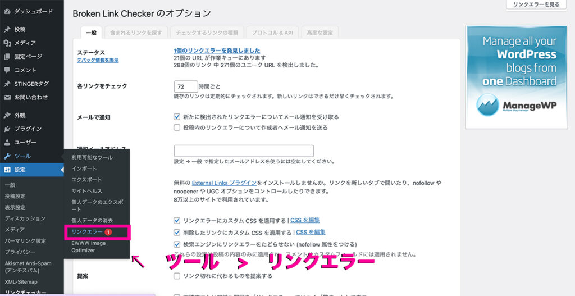Click CSS を編集 link for link errors
575x296 pixels.
(305, 220)
